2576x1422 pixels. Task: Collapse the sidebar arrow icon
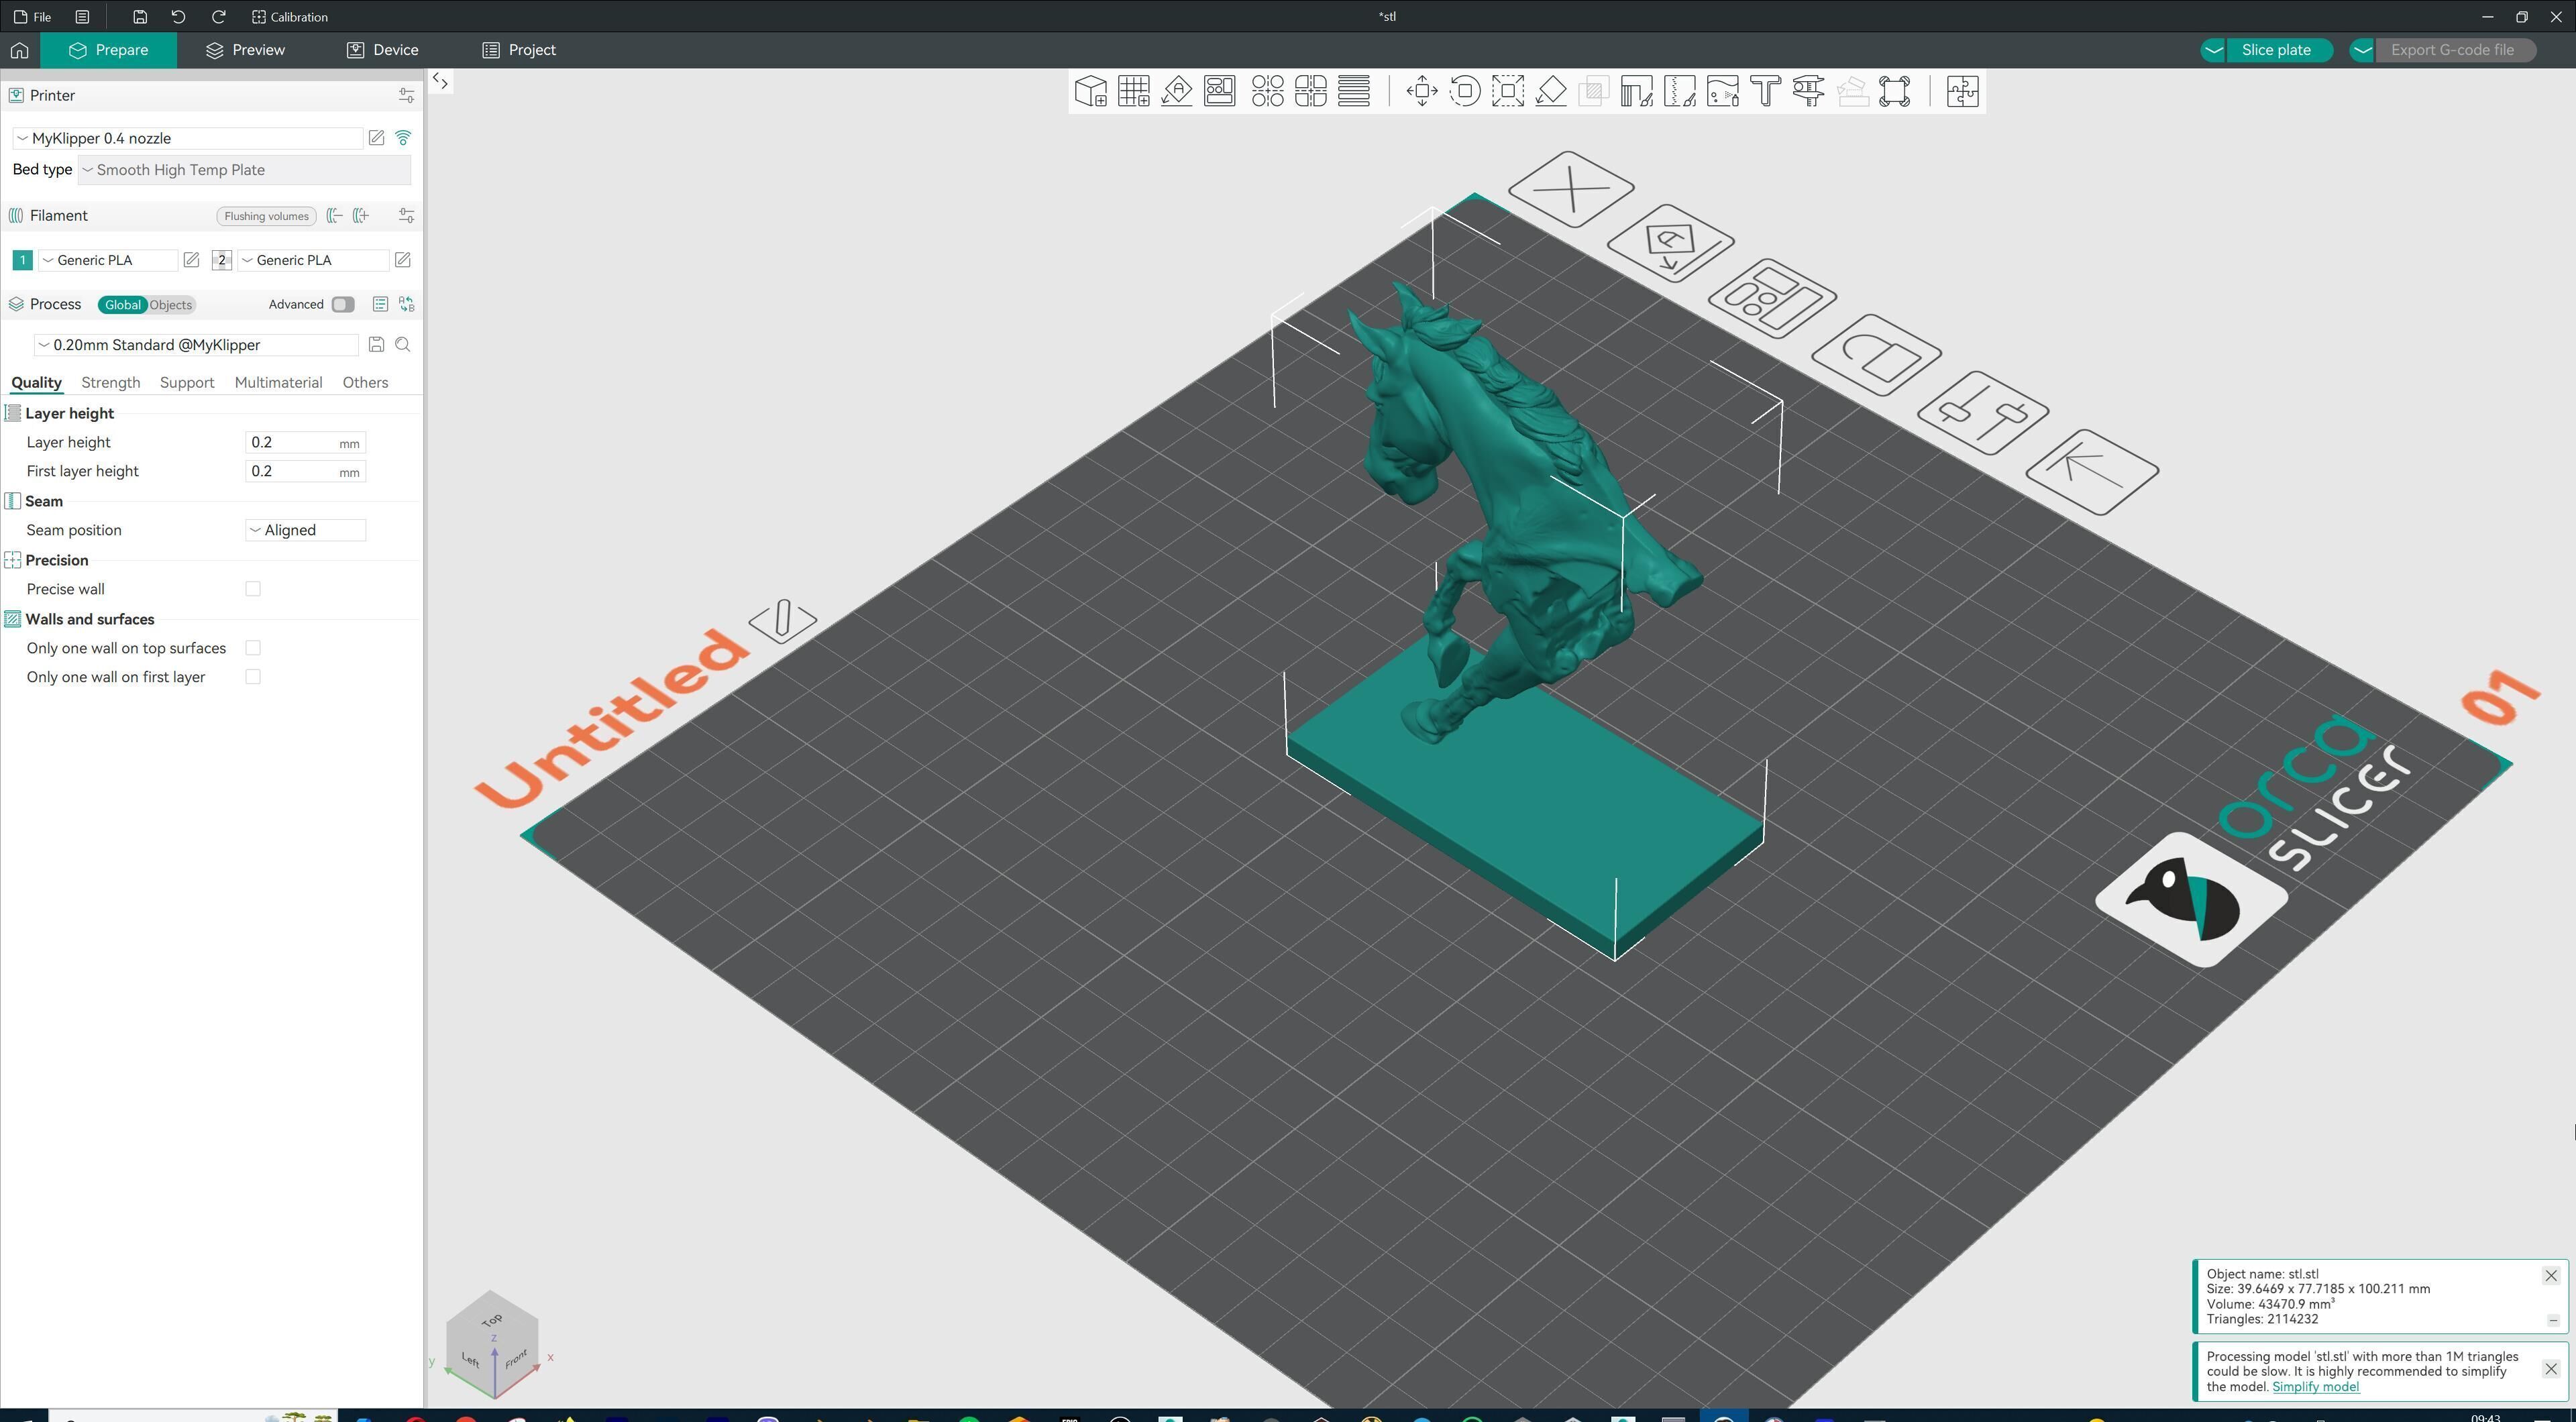point(440,81)
